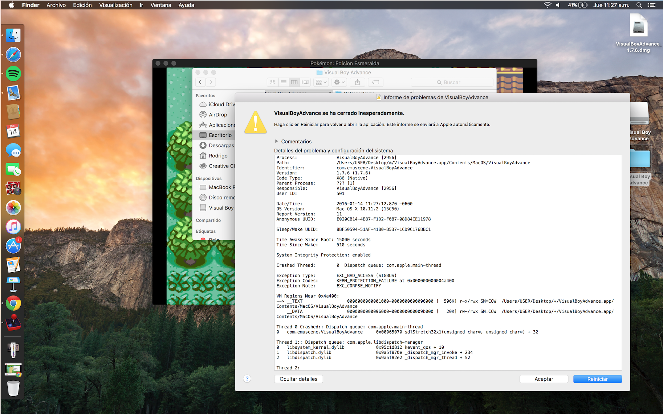The height and width of the screenshot is (414, 663).
Task: Click the Wi-Fi status icon
Action: point(547,5)
